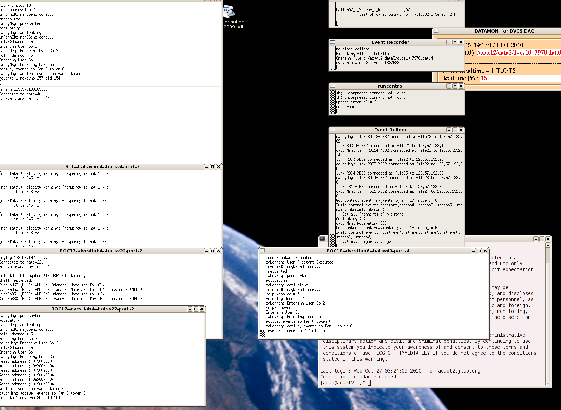Open DATAMON for DVCS DAQ window menu icon
The image size is (561, 410).
(x=436, y=31)
